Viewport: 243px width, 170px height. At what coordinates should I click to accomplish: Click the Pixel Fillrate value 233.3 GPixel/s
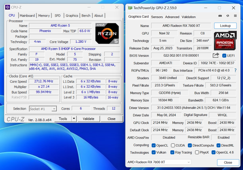(x=165, y=85)
